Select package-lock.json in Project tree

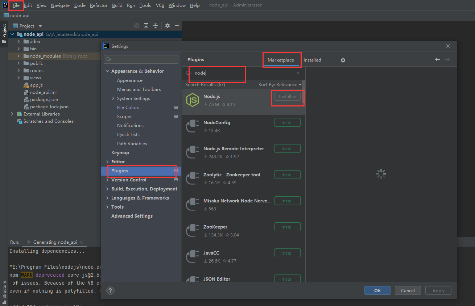click(49, 107)
